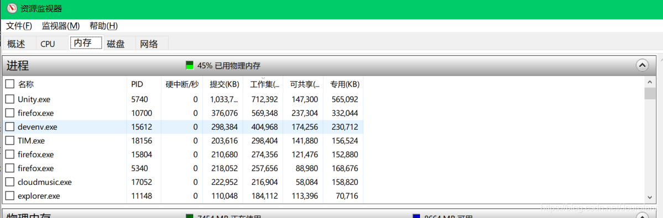Check the cloudmusic.exe process checkbox
The image size is (663, 218).
tap(10, 182)
